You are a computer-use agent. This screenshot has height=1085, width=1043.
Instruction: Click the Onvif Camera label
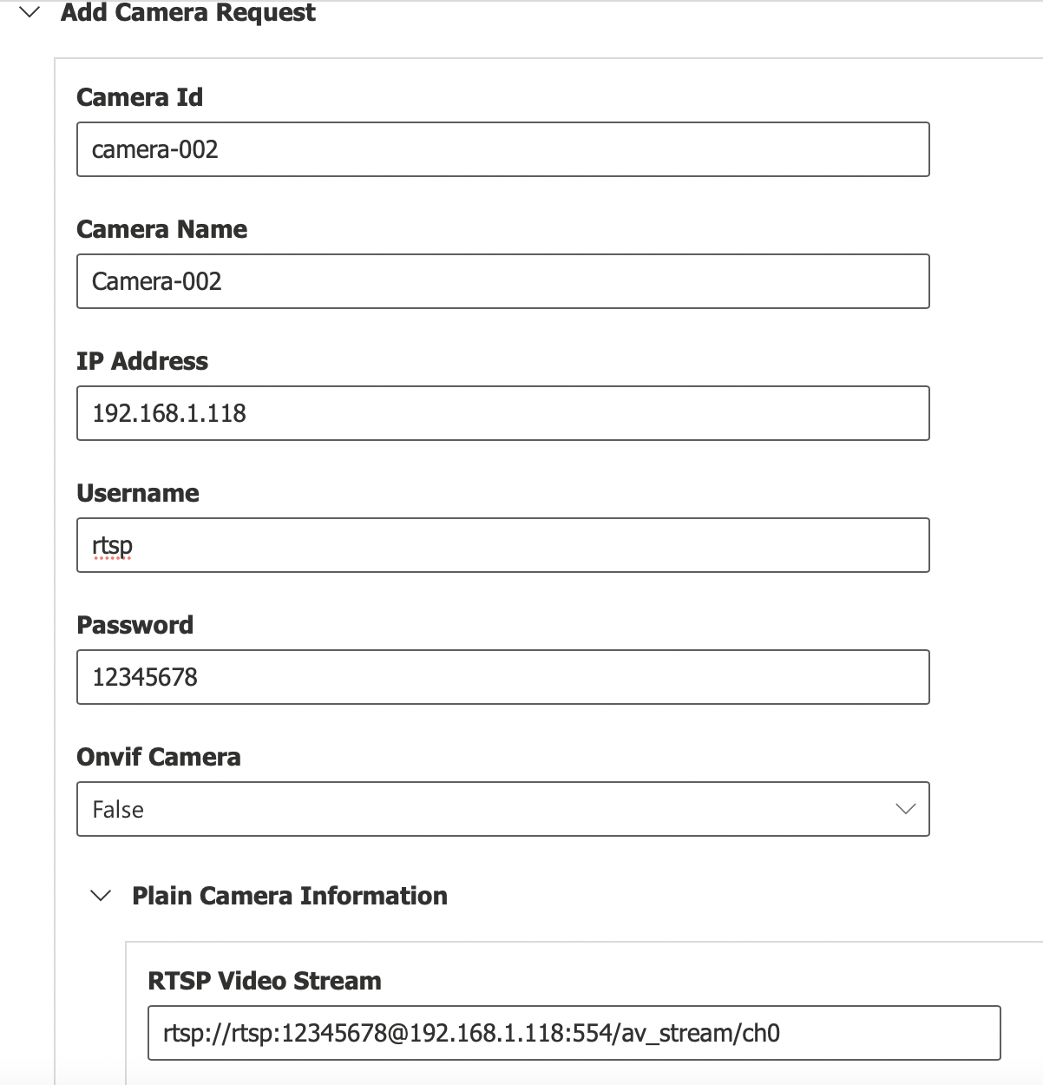[x=159, y=757]
